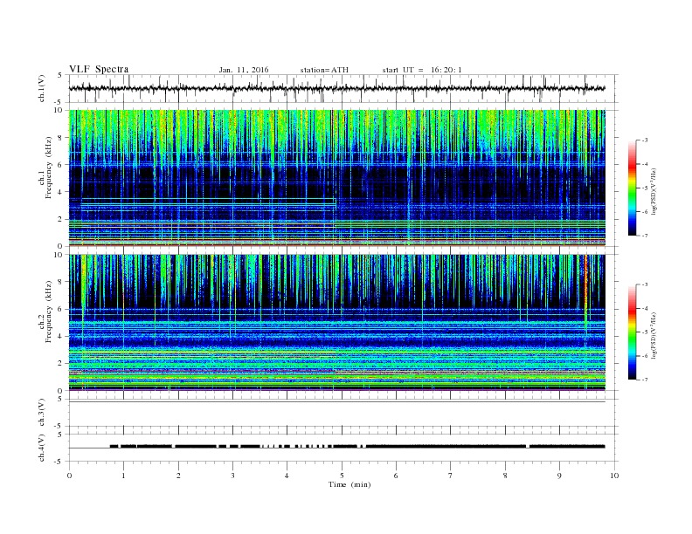Click the 'ch.1(V)' waveform axis label
Image resolution: width=692 pixels, height=534 pixels.
point(42,88)
